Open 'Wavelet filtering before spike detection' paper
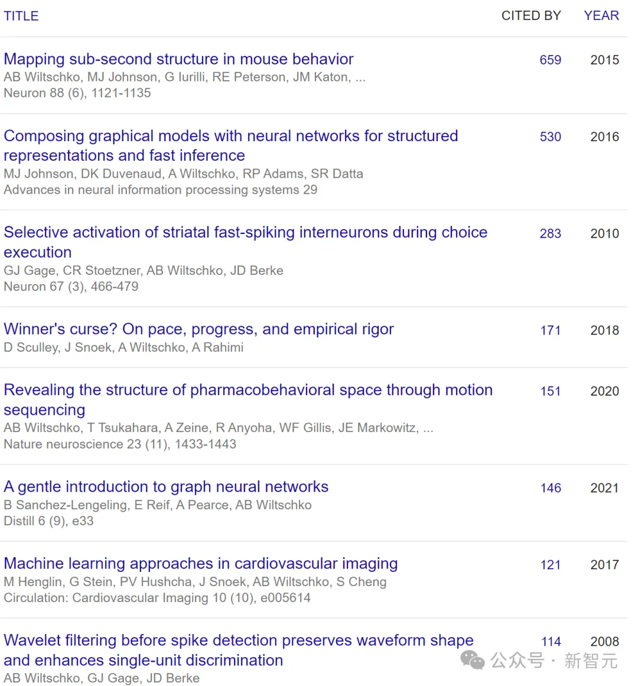 [x=239, y=641]
